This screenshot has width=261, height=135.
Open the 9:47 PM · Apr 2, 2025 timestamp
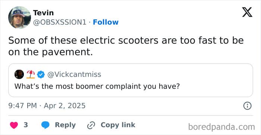[x=47, y=106]
